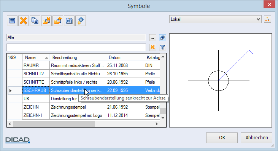Click the folder with X remove icon
This screenshot has height=151, width=278.
point(46,21)
